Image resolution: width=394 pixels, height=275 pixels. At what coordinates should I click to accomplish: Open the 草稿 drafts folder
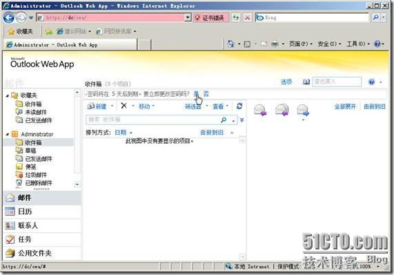(x=26, y=151)
